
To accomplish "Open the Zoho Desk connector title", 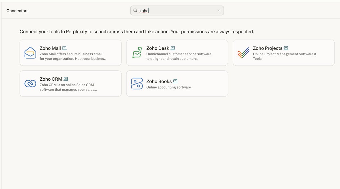I will coord(158,48).
